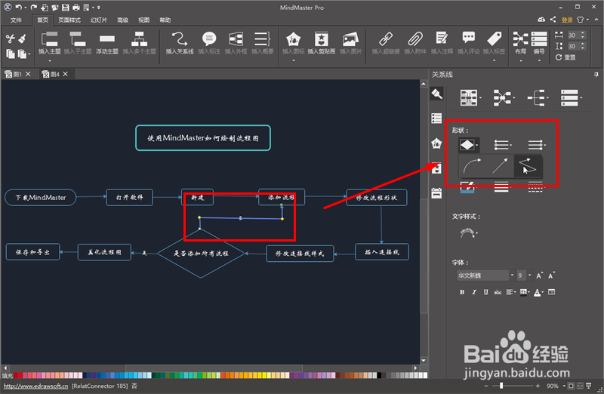Pick the black swatch in the color palette
Image resolution: width=604 pixels, height=394 pixels.
379,375
